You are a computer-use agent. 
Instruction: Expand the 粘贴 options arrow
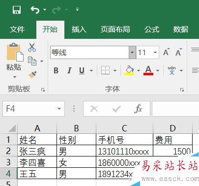click(x=15, y=77)
